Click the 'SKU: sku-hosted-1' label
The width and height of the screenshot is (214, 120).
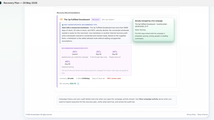tap(108, 19)
